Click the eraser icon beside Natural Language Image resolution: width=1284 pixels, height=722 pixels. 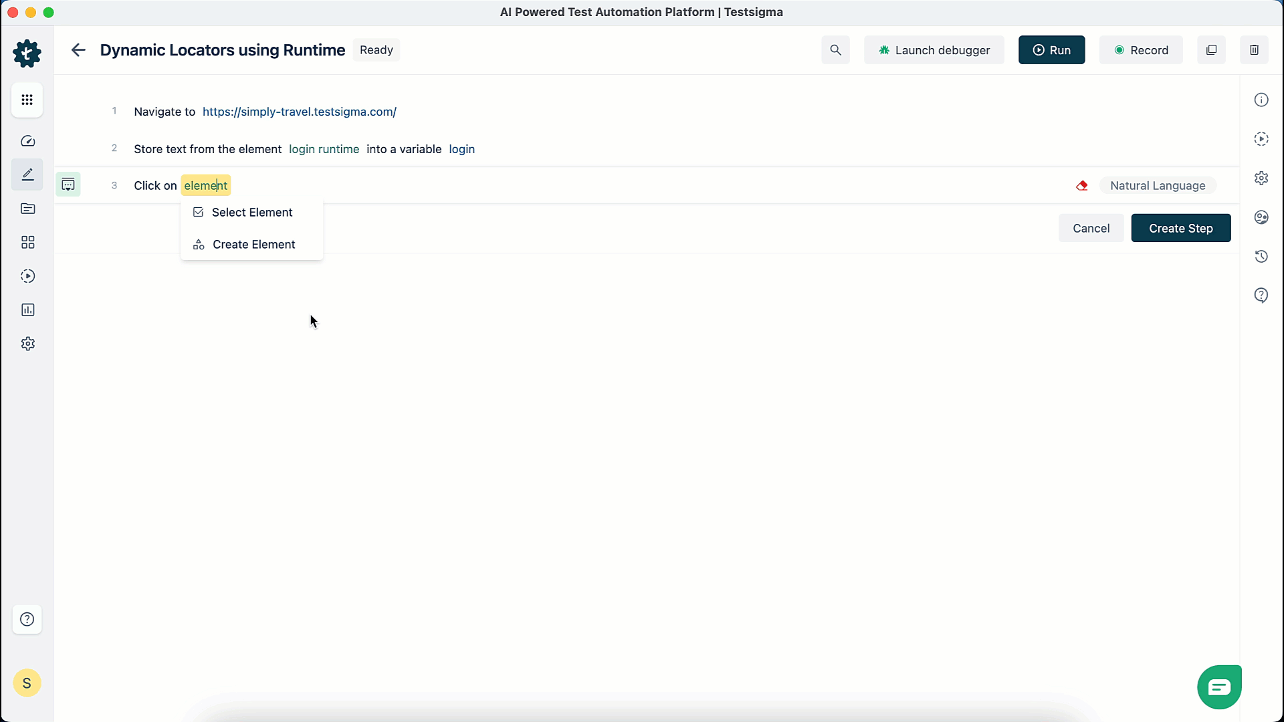coord(1081,185)
